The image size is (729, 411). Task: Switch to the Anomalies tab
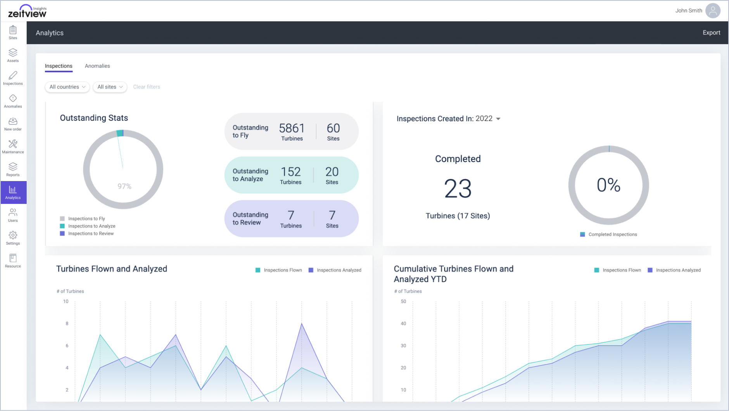[x=97, y=66]
